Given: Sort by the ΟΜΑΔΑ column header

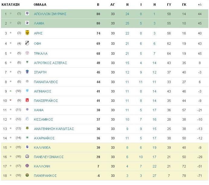Looking at the screenshot, I should 40,5.
